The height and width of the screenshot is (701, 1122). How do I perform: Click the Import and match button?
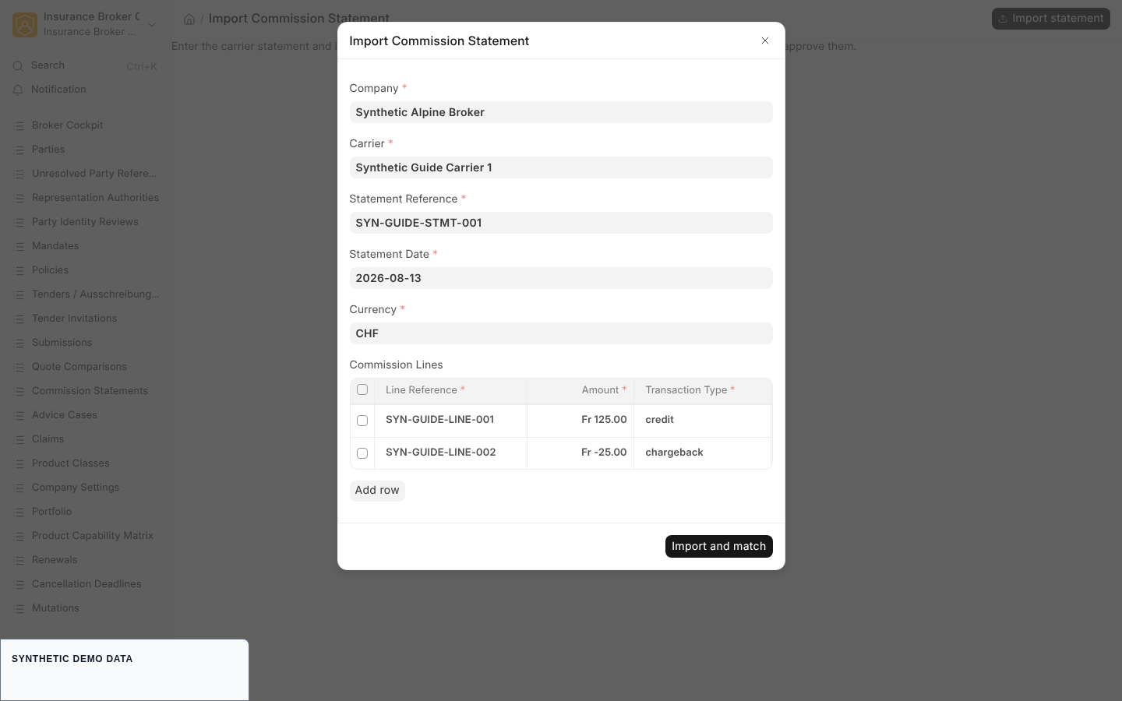click(x=719, y=546)
